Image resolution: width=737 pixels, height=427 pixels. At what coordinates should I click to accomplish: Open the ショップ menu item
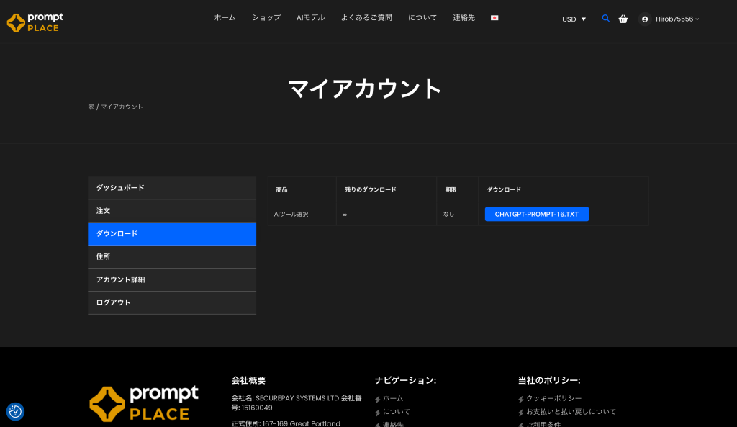point(266,18)
